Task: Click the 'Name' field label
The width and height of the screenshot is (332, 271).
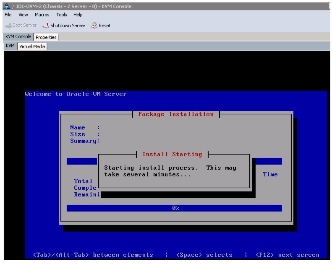Action: (78, 128)
